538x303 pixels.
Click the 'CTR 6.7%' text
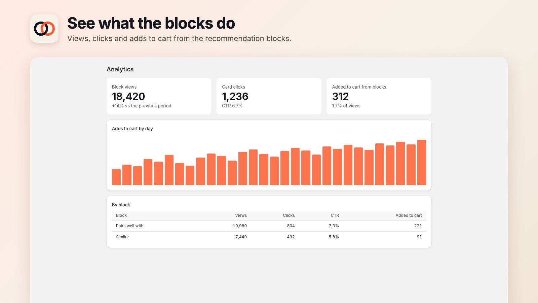click(232, 106)
